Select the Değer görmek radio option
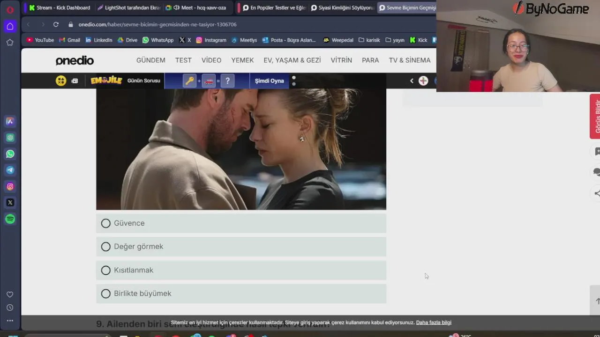 click(x=241, y=247)
